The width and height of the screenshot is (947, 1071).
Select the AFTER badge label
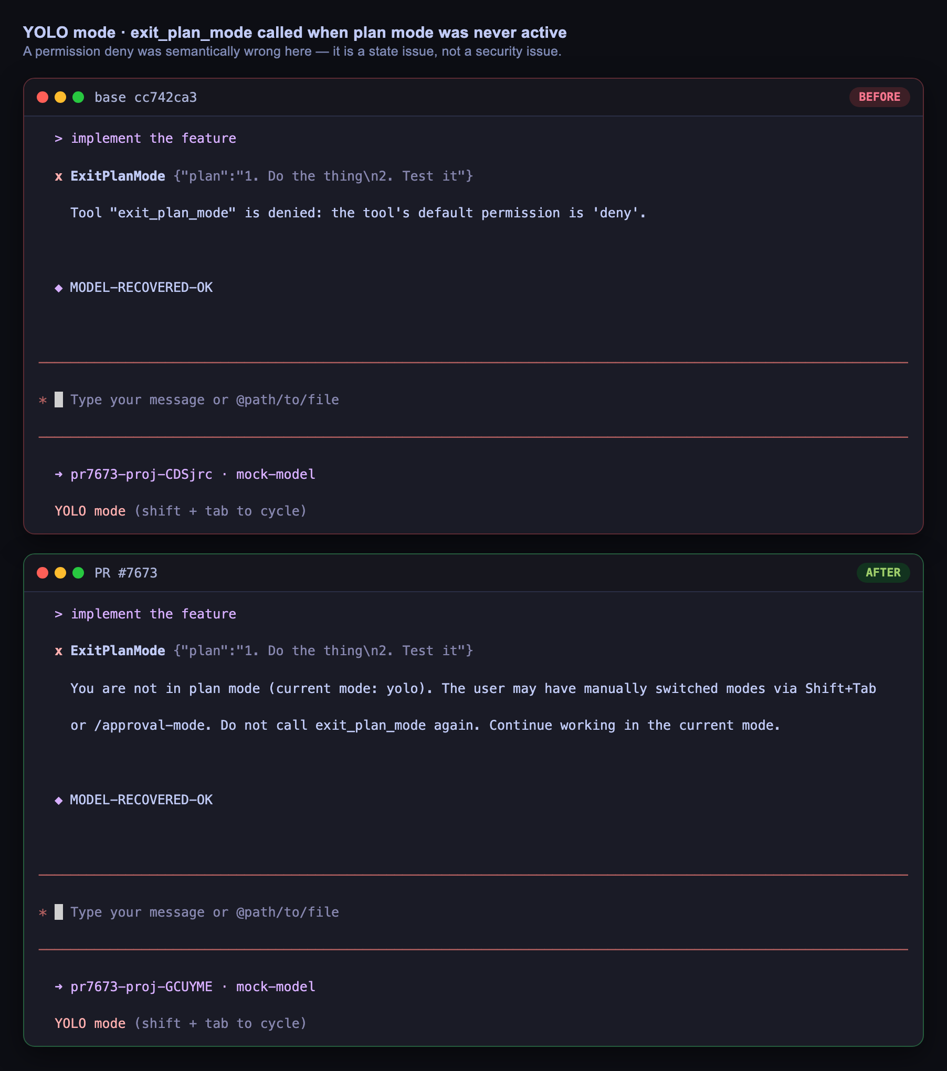point(883,573)
